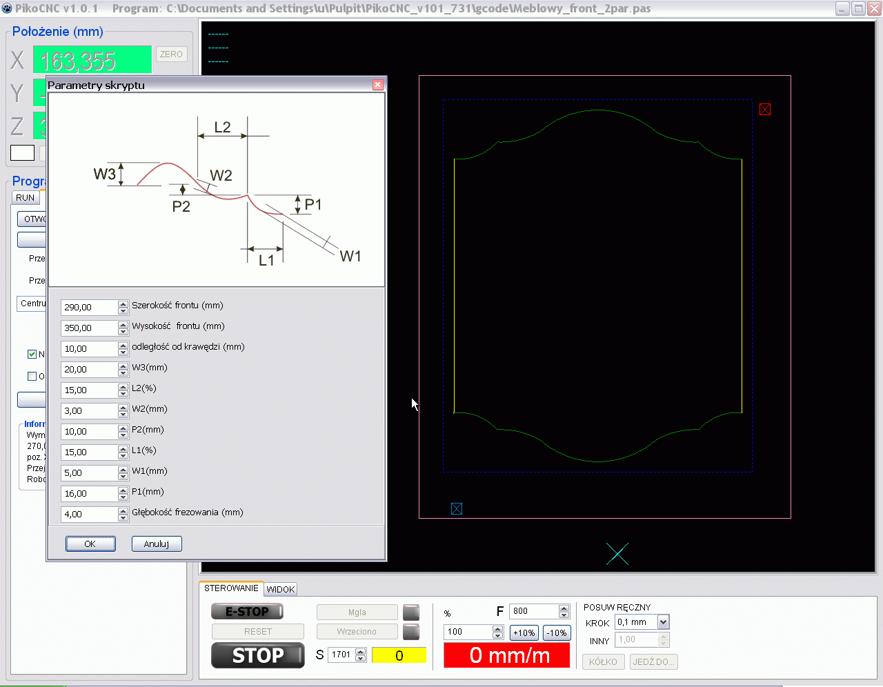The height and width of the screenshot is (687, 883).
Task: Toggle the Mgla indicator square
Action: [411, 613]
